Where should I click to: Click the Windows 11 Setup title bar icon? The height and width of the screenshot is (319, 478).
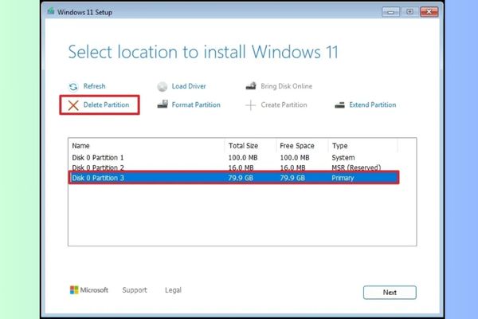tap(51, 11)
